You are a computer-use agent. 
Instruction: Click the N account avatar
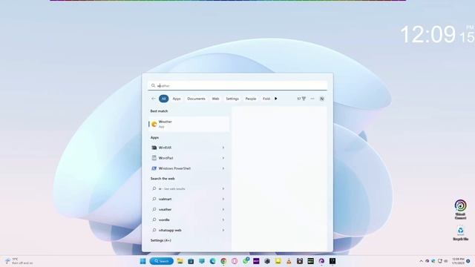click(321, 99)
